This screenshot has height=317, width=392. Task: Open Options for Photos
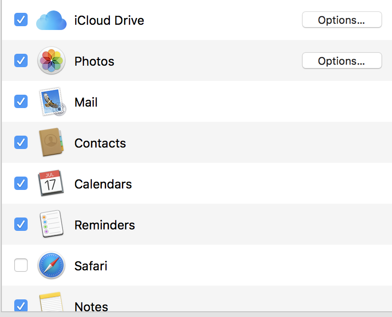pos(342,60)
